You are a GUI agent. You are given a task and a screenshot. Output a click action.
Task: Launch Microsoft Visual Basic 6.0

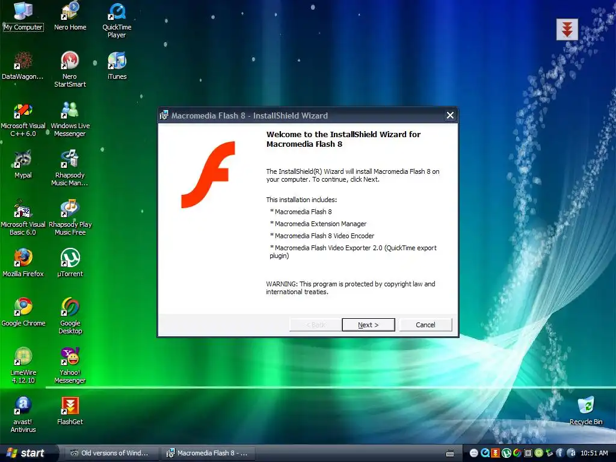[23, 218]
